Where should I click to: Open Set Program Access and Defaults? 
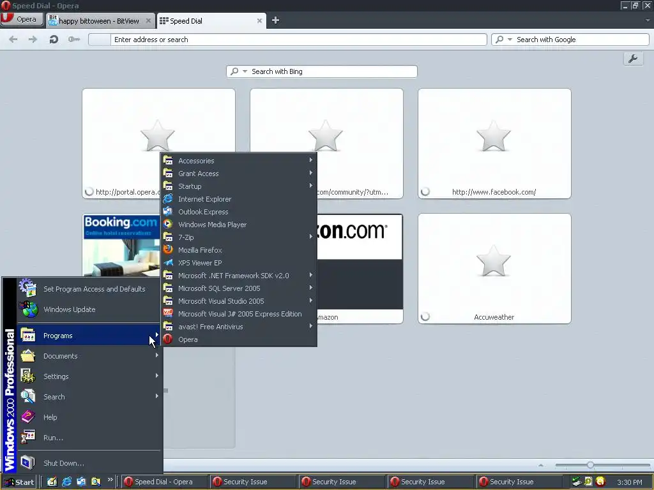pyautogui.click(x=89, y=289)
